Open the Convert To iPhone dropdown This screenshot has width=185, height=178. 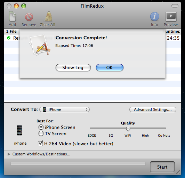click(65, 110)
